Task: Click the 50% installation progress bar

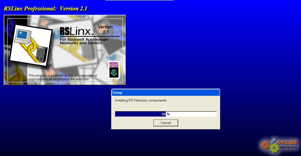Action: (x=166, y=114)
